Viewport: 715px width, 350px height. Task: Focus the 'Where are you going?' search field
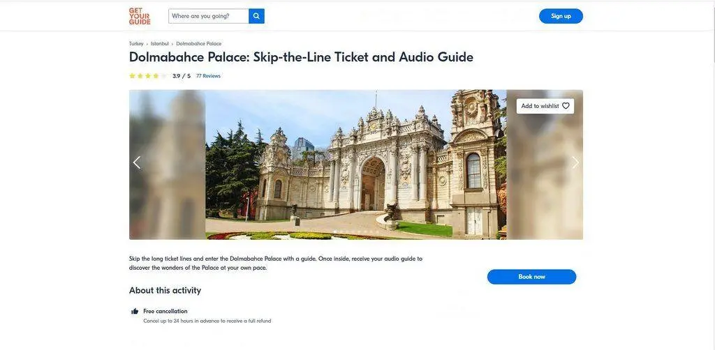click(209, 16)
